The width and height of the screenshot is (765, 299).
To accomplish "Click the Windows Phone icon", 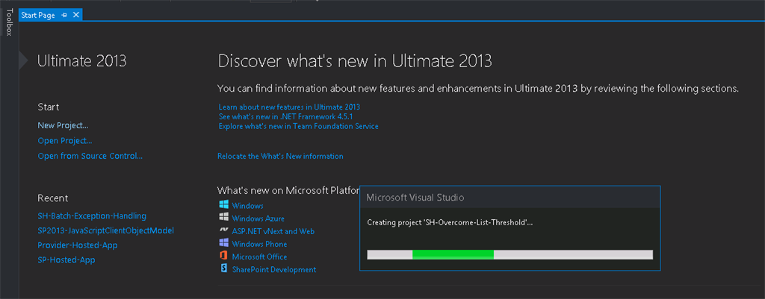I will coord(223,244).
